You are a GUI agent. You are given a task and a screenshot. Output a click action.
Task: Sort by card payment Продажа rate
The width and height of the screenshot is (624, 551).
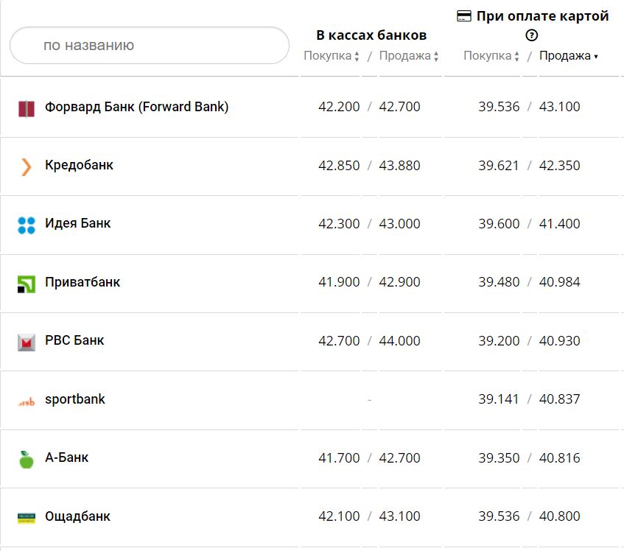(x=568, y=56)
